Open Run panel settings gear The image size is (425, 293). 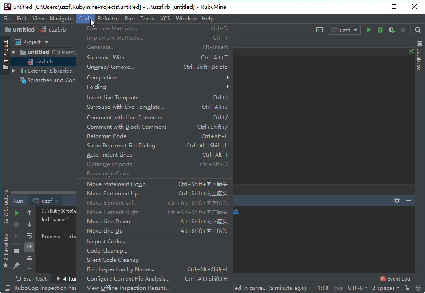click(397, 201)
